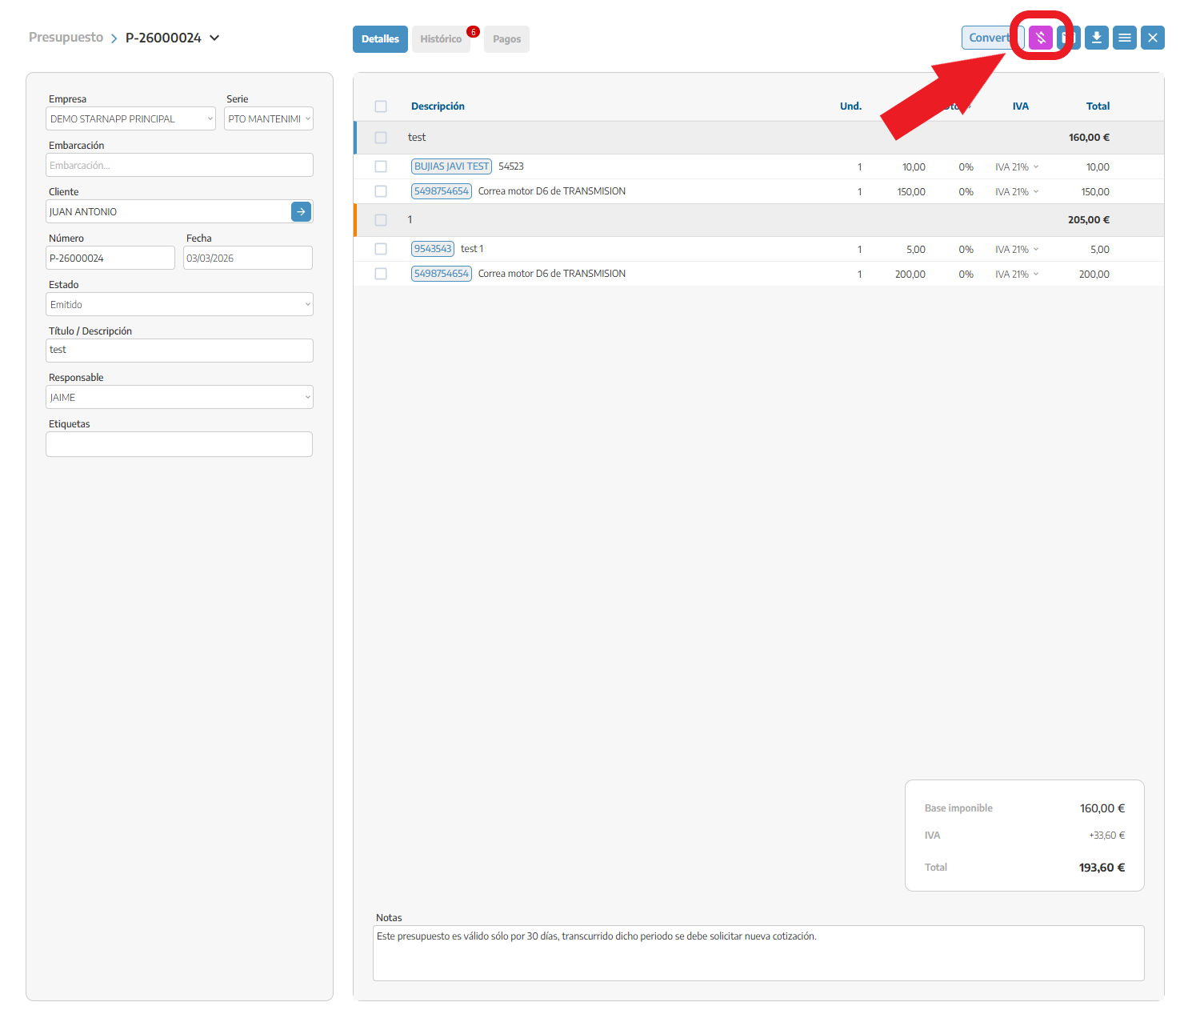Viewport: 1192px width, 1026px height.
Task: Click the arrow button next to JUAN ANTONIO
Action: click(301, 211)
